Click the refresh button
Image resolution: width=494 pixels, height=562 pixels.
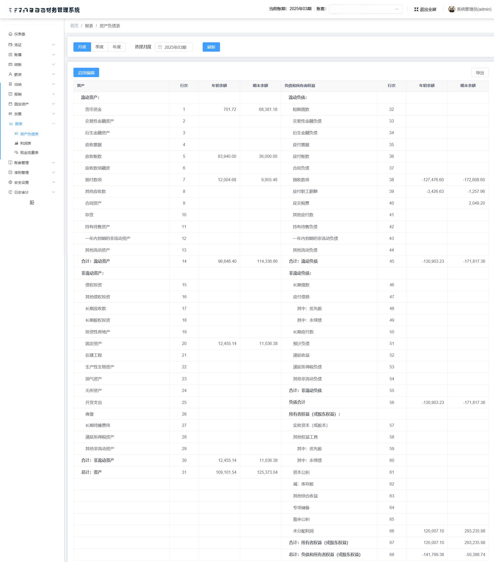point(211,47)
